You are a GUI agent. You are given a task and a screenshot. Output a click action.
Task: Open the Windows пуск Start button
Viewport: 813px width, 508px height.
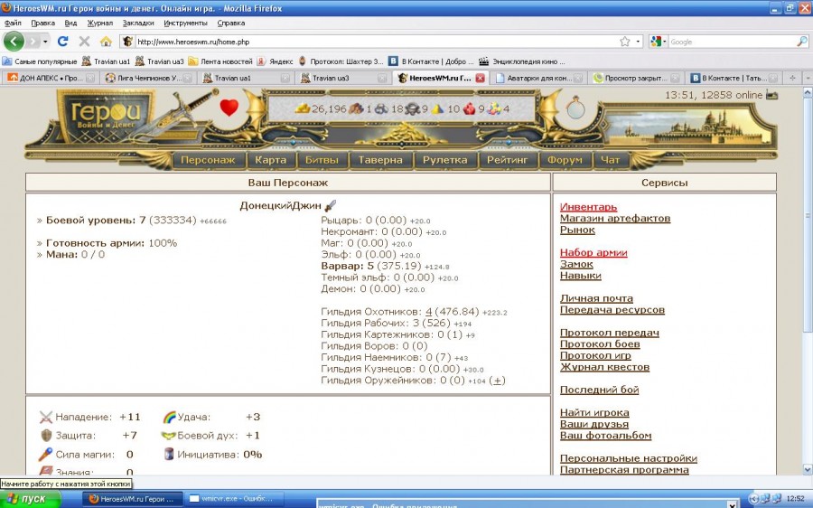pos(31,499)
